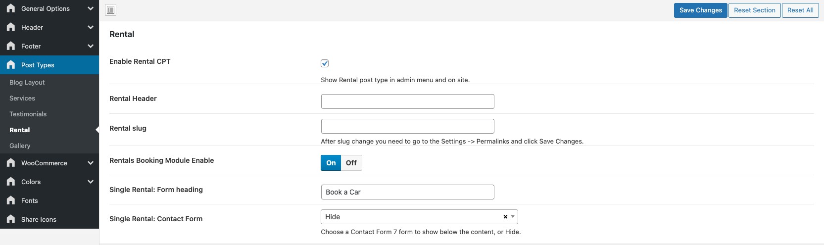This screenshot has height=245, width=824.
Task: Uncheck the Enable Rental CPT checkbox
Action: pos(325,63)
